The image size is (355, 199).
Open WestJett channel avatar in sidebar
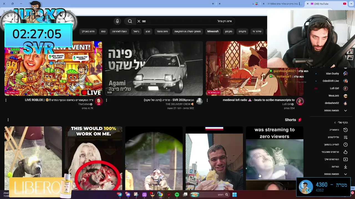pos(345,96)
